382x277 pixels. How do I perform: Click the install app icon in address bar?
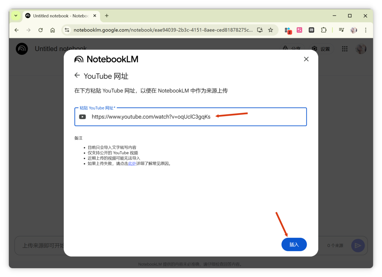(260, 30)
